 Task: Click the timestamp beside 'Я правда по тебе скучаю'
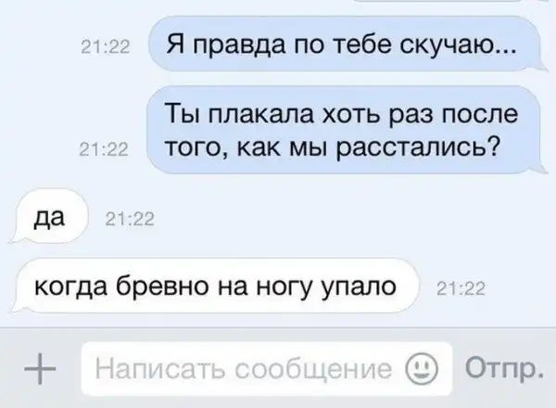(x=106, y=47)
